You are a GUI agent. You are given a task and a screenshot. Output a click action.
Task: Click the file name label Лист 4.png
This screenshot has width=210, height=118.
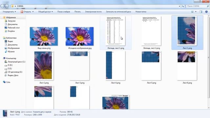115,83
